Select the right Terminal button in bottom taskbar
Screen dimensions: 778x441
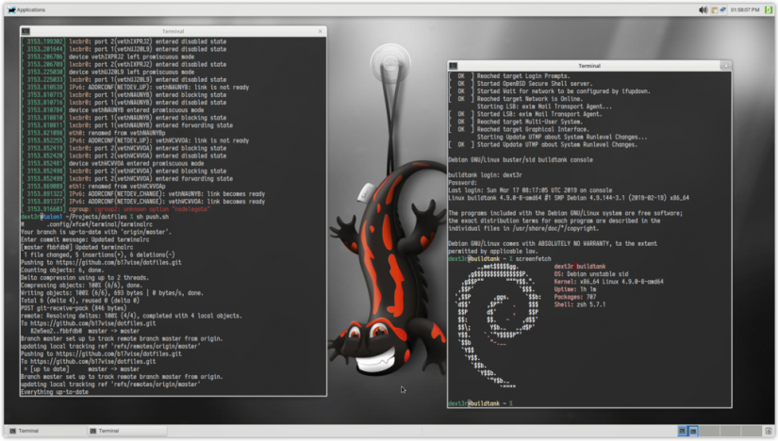[x=126, y=431]
